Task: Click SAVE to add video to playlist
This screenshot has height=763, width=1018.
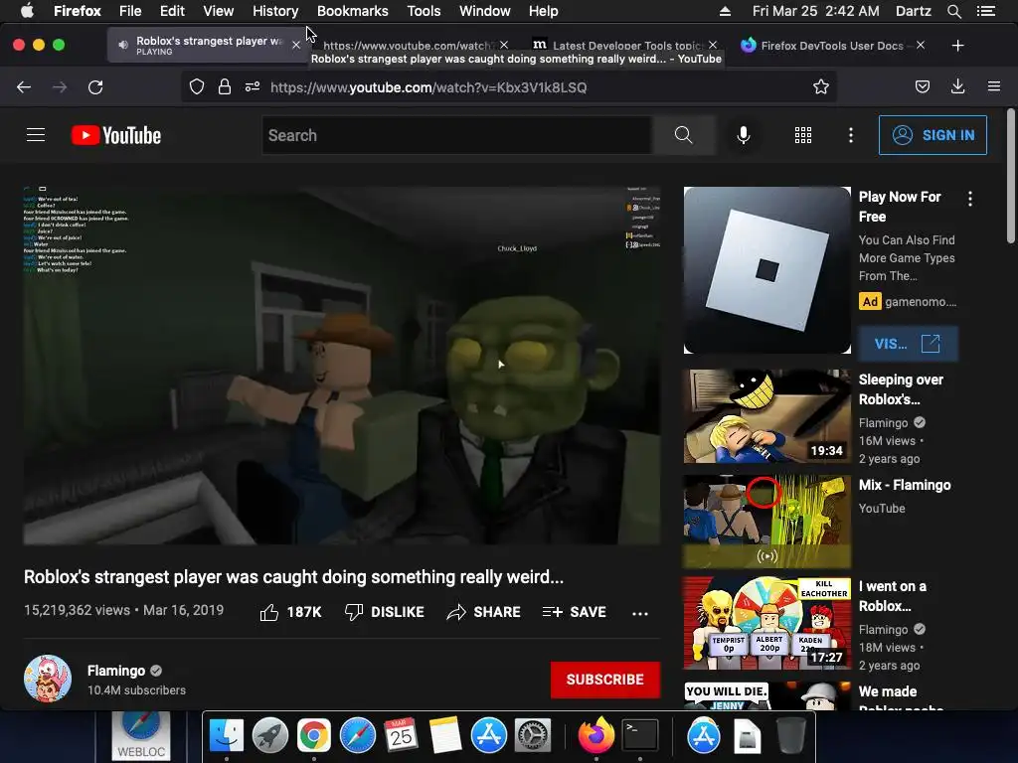Action: (x=575, y=612)
